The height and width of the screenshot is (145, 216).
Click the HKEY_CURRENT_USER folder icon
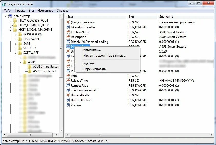(15, 25)
